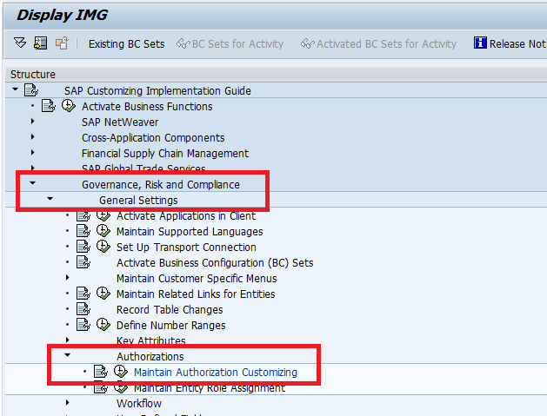Viewport: 547px width, 416px height.
Task: Select Governance, Risk and Compliance label
Action: (x=161, y=184)
